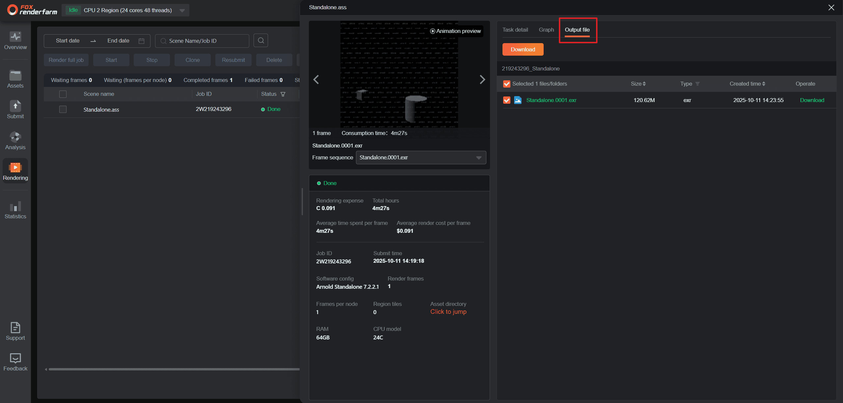Screen dimensions: 843x403
Task: Show next preview frame arrow
Action: coord(482,79)
